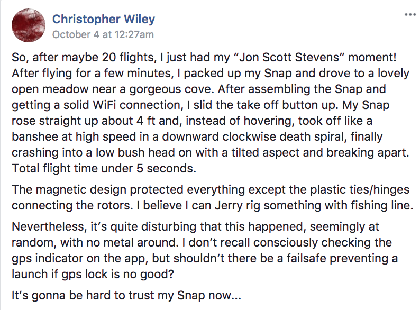Open the post options three-dot menu
This screenshot has width=420, height=310.
(409, 14)
